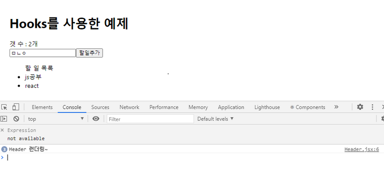Click the 'not available' expression result
The height and width of the screenshot is (189, 384).
[26, 139]
